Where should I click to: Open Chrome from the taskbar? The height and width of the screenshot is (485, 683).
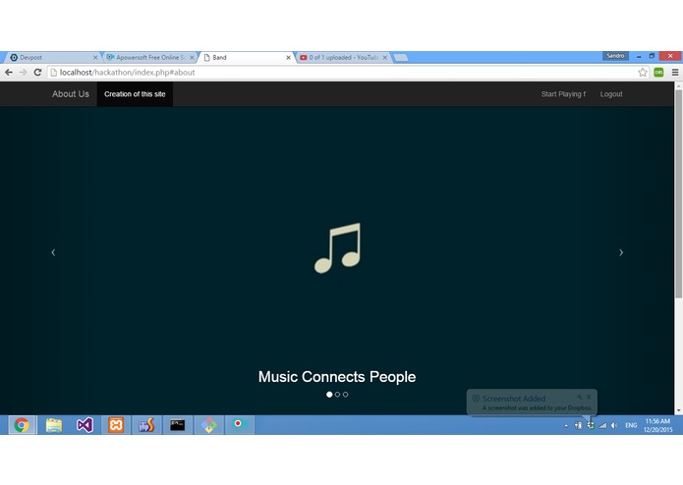point(22,425)
